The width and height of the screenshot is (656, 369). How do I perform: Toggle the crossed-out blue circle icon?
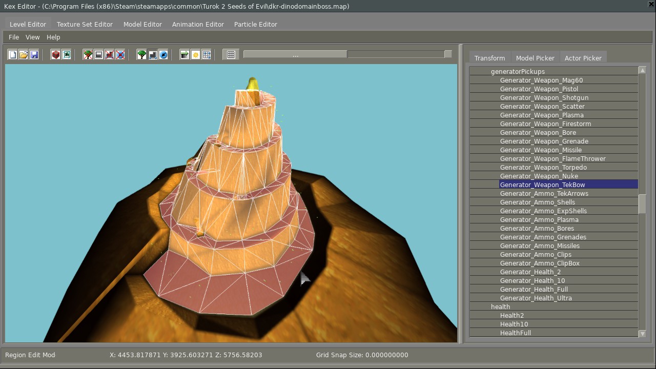(x=120, y=55)
